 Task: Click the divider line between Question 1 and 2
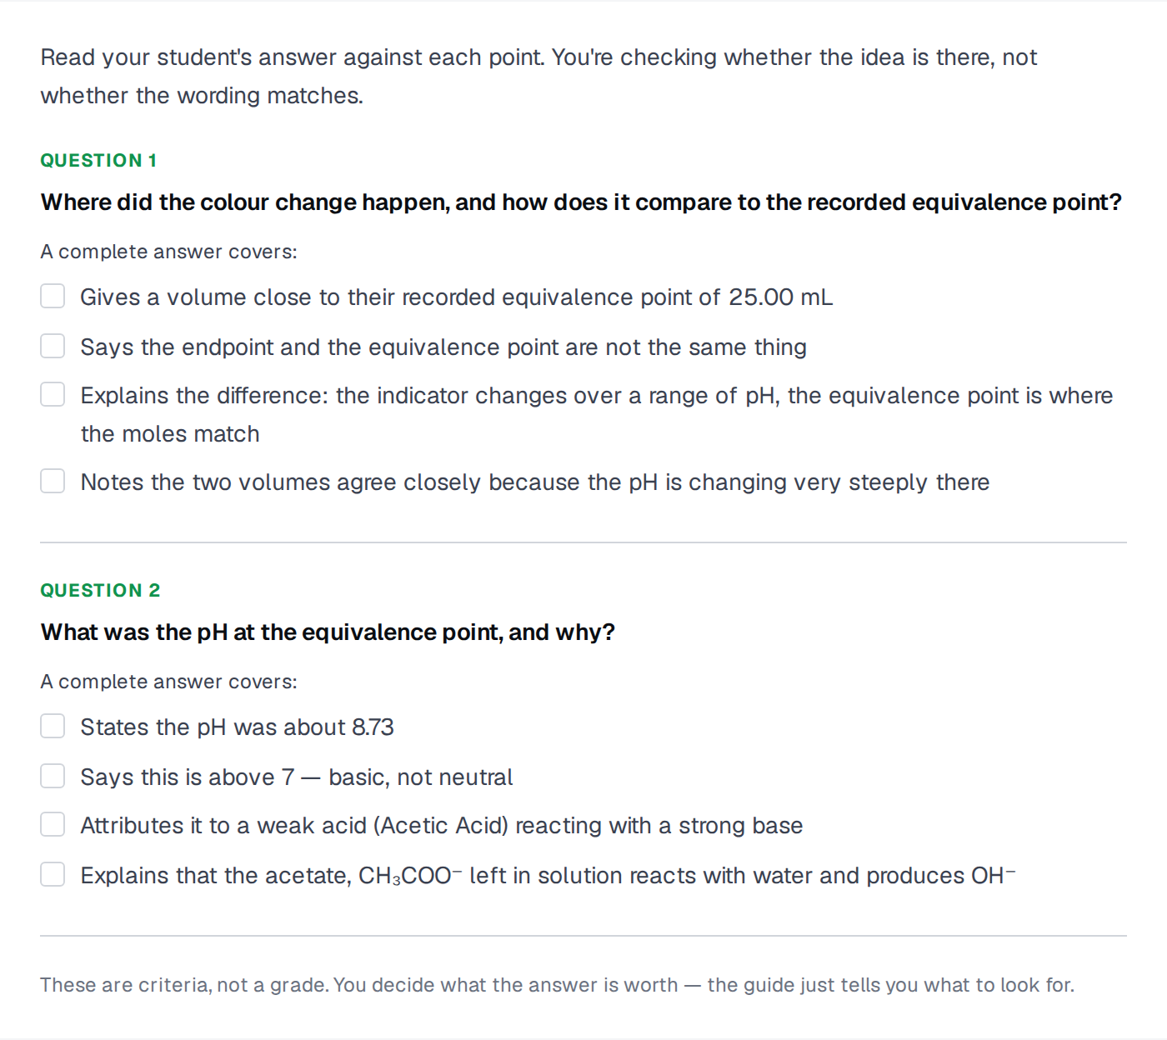click(x=583, y=542)
